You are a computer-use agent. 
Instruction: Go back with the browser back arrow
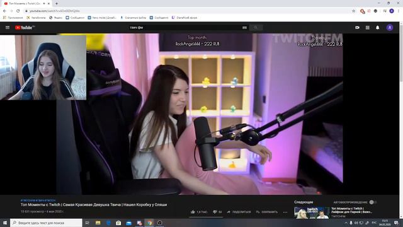4,11
